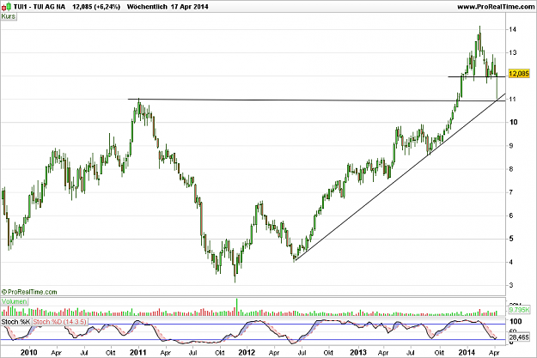This screenshot has width=537, height=358.
Task: Click the tallest green volume bar
Action: pyautogui.click(x=236, y=306)
